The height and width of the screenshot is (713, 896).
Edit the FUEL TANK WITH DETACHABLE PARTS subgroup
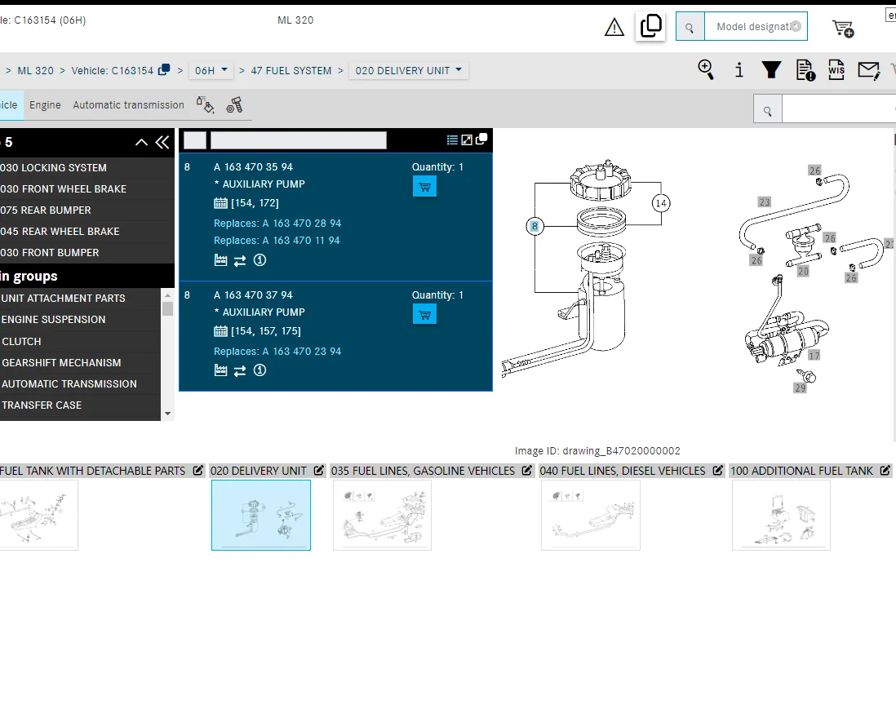197,470
